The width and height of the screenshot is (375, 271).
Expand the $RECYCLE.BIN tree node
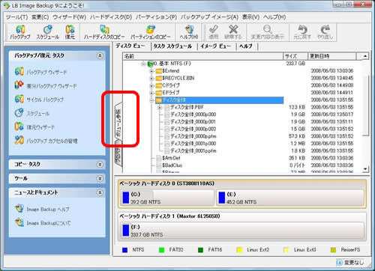(151, 79)
